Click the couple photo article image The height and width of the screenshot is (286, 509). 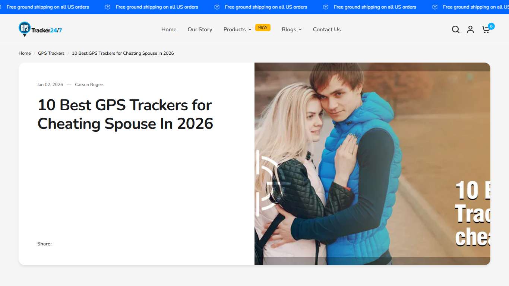coord(372,164)
